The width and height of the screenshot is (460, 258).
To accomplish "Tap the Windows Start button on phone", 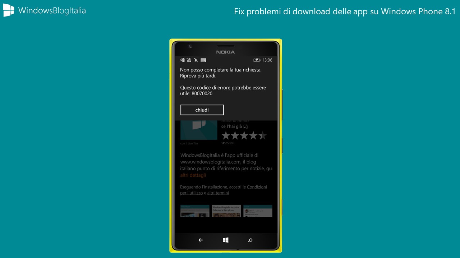I will click(226, 240).
